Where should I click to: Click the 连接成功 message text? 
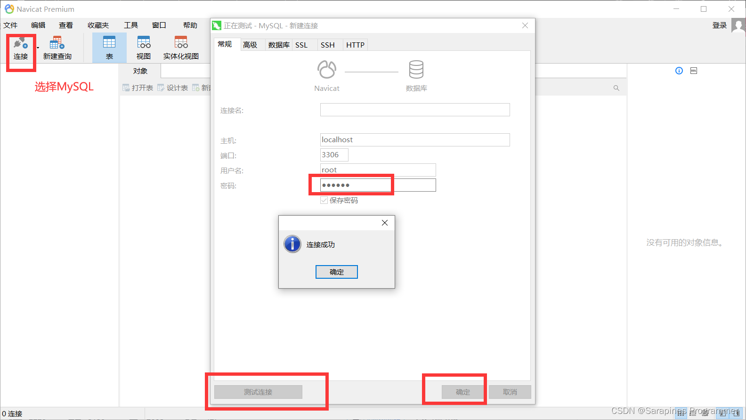click(321, 244)
